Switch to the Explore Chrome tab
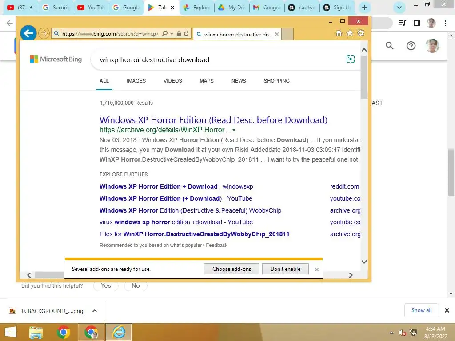 pos(197,8)
